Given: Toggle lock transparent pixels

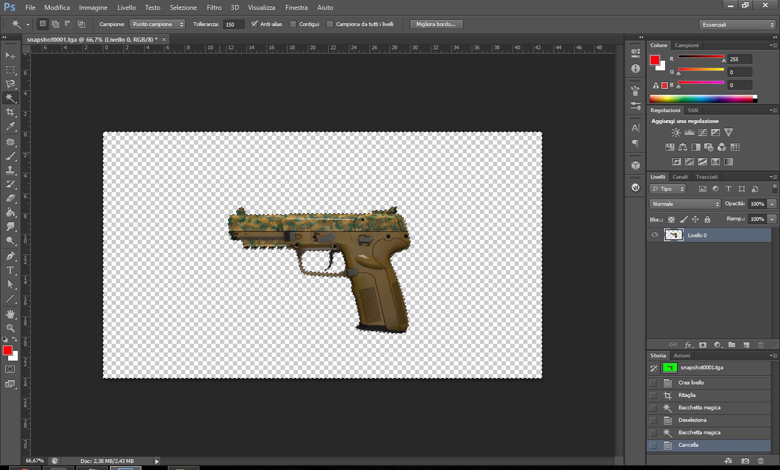Looking at the screenshot, I should 671,219.
